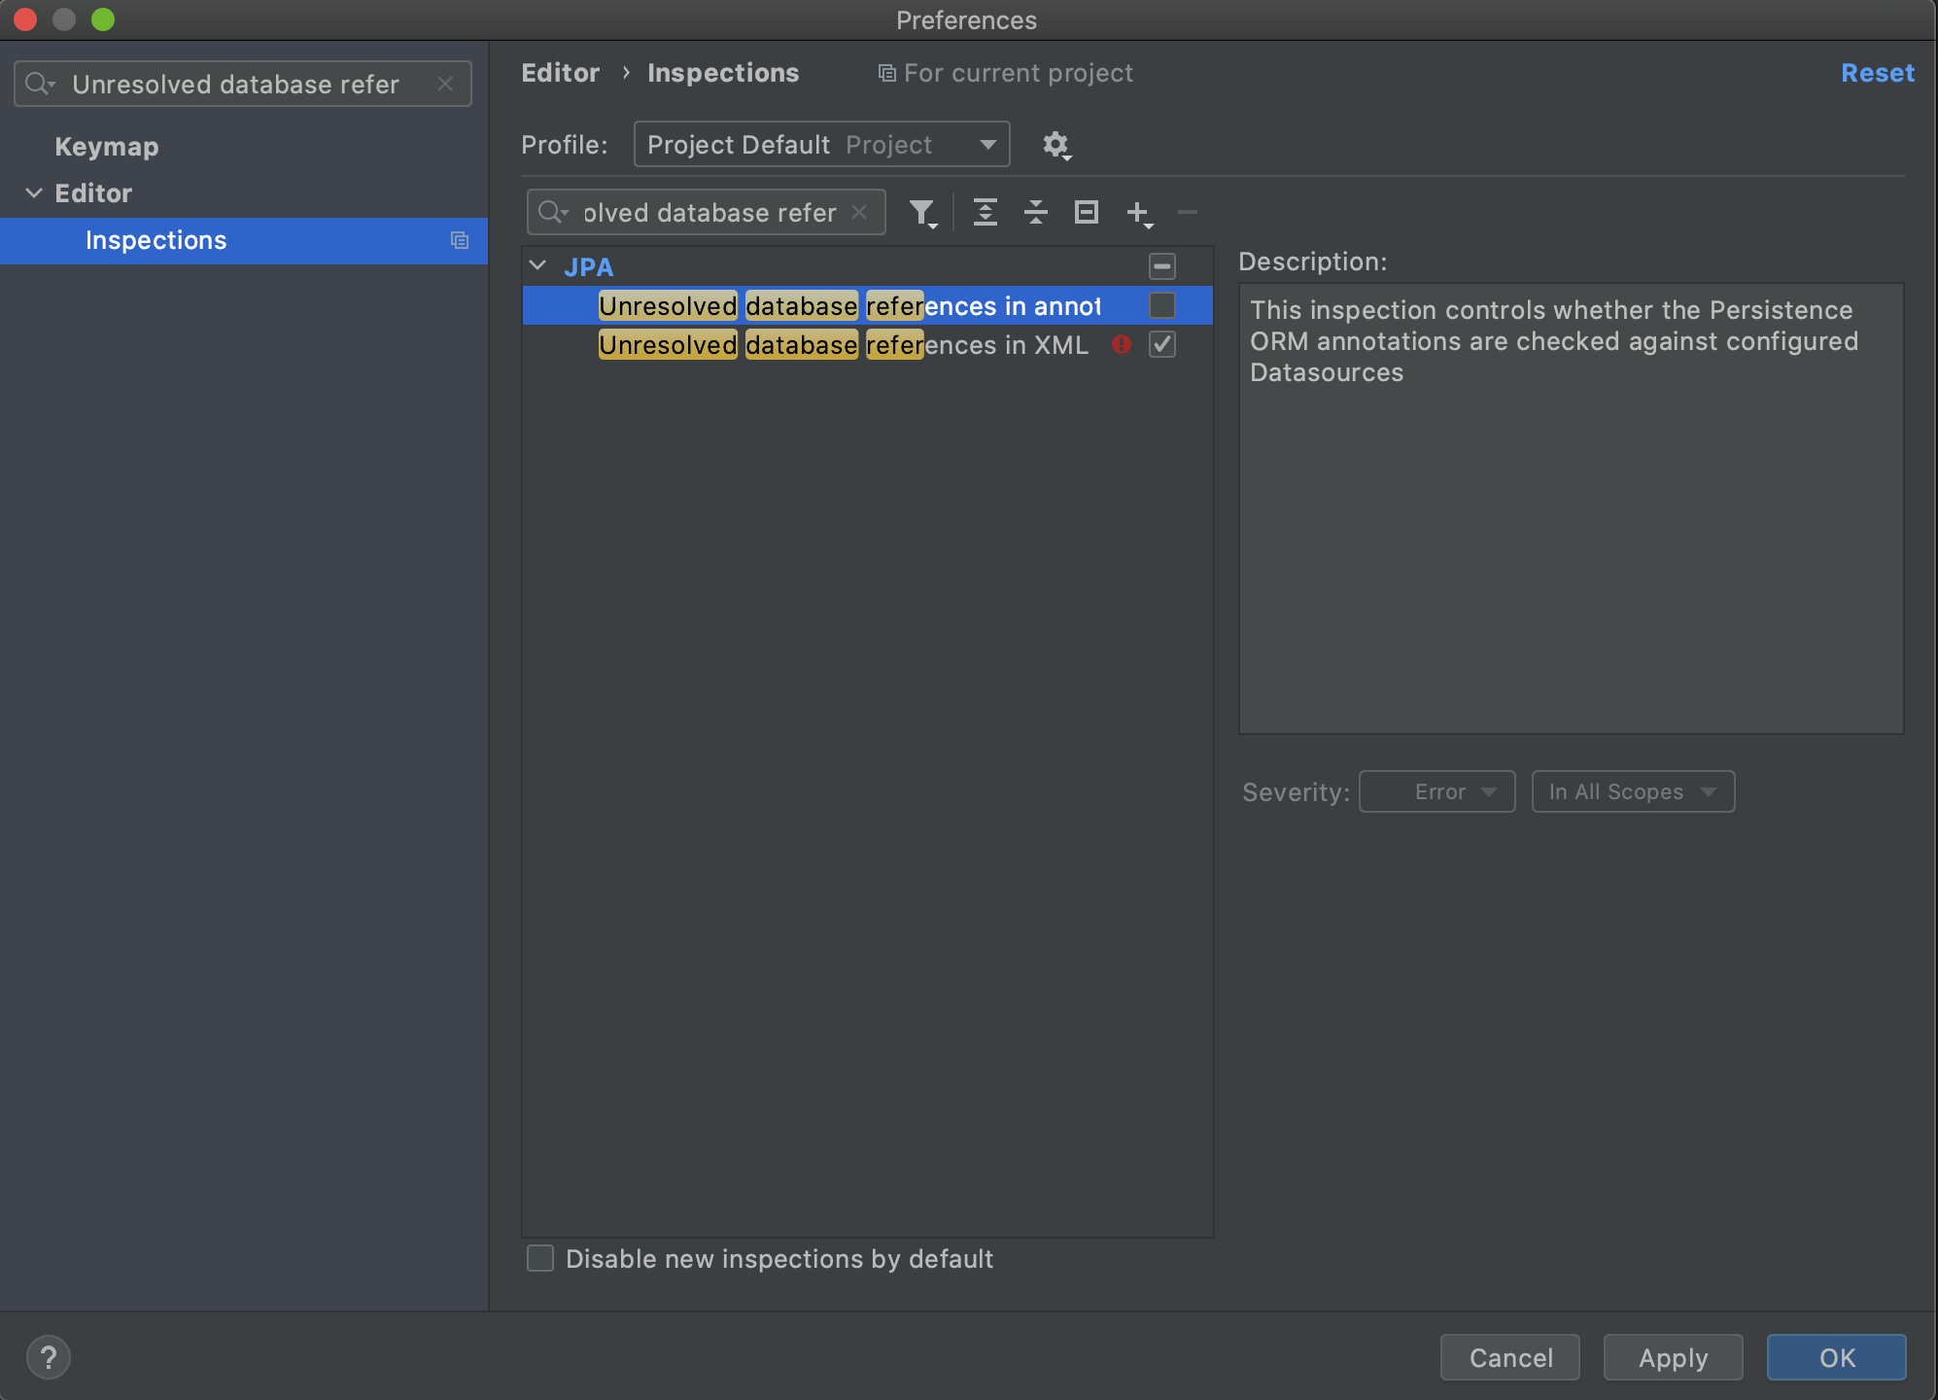The image size is (1938, 1400).
Task: Open the Project Default profile dropdown
Action: pyautogui.click(x=821, y=145)
